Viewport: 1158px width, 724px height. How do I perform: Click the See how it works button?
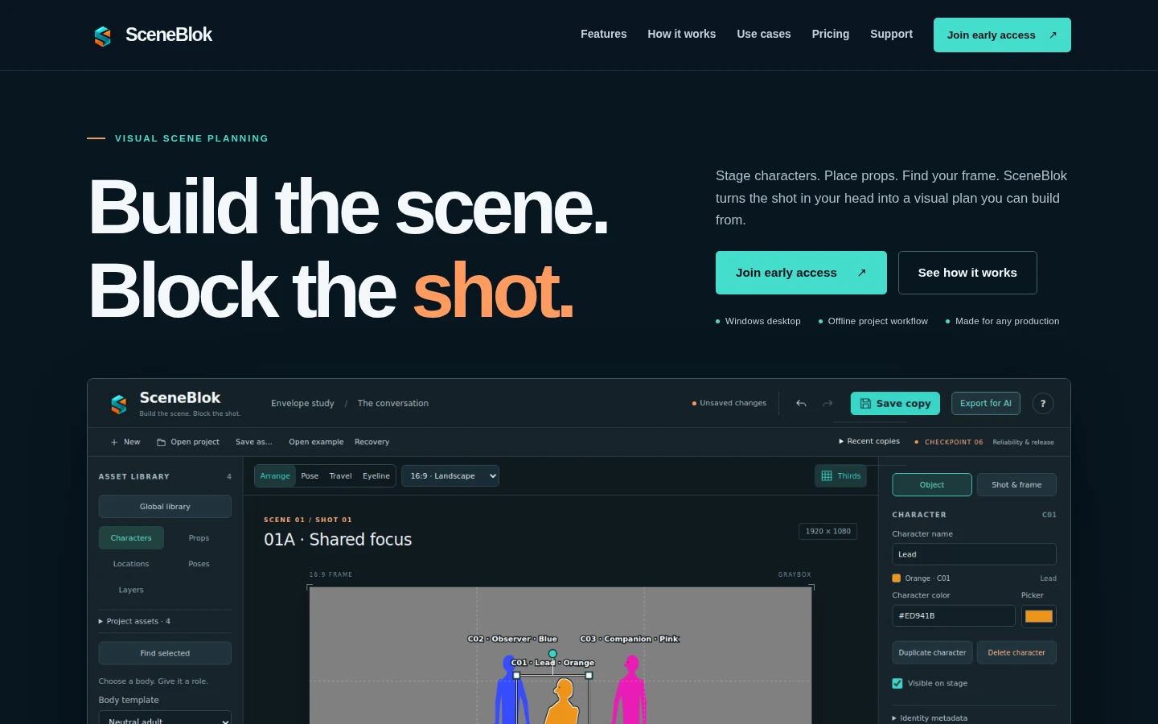pyautogui.click(x=967, y=273)
